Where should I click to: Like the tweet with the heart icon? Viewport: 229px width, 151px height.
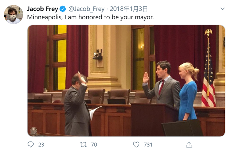136,144
